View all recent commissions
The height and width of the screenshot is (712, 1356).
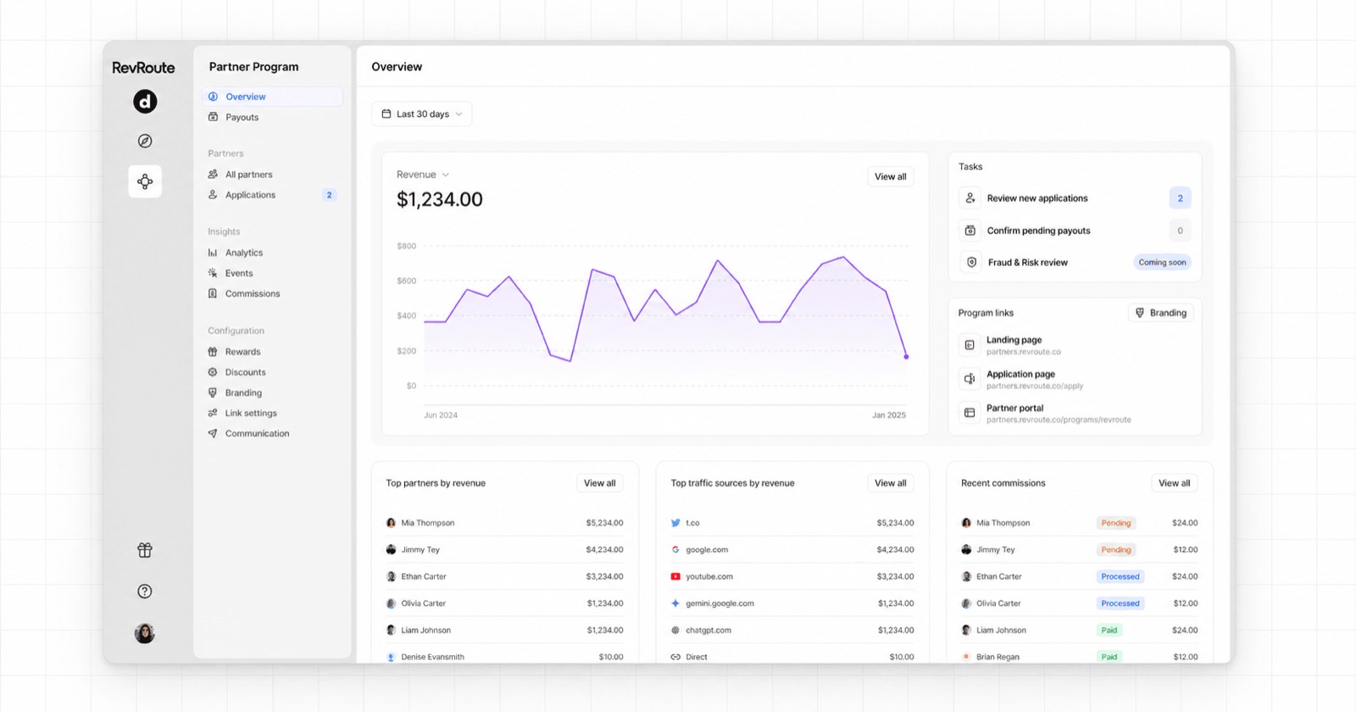coord(1174,483)
